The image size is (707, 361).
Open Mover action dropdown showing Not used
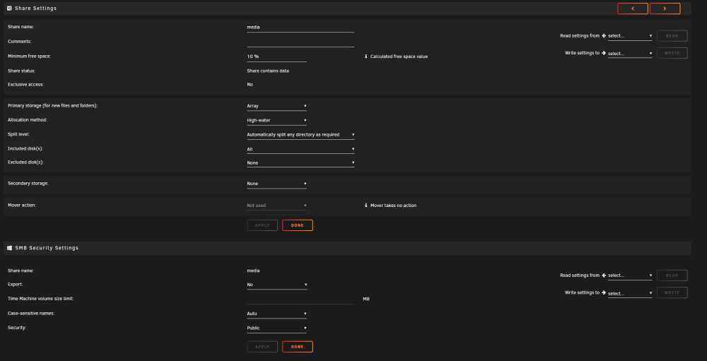(276, 206)
